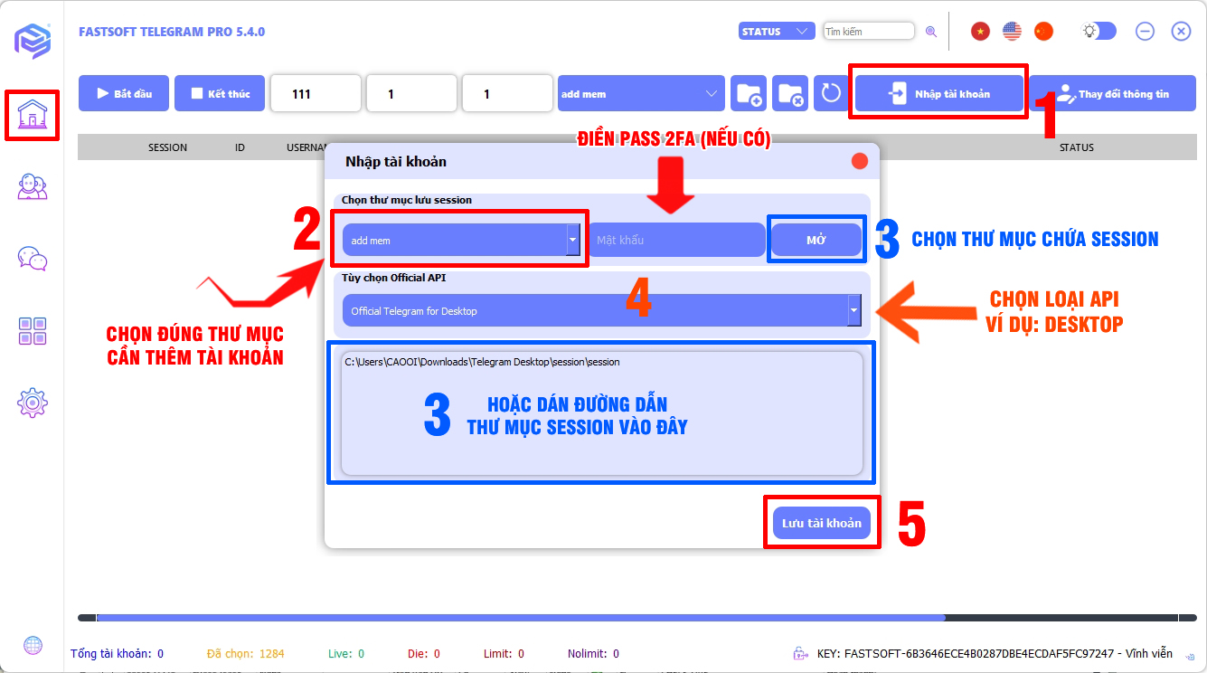Click the 'Live: 0' status text

point(346,653)
